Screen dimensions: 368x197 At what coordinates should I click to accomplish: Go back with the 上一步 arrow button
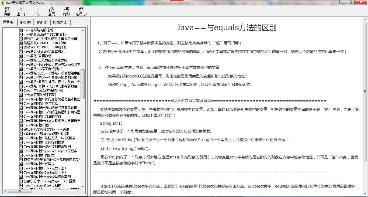point(22,12)
